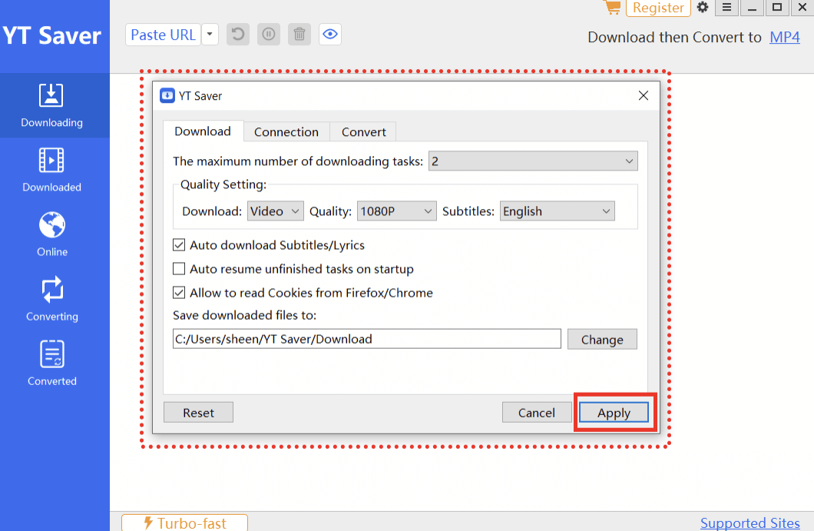
Task: Click the Apply button
Action: click(614, 413)
